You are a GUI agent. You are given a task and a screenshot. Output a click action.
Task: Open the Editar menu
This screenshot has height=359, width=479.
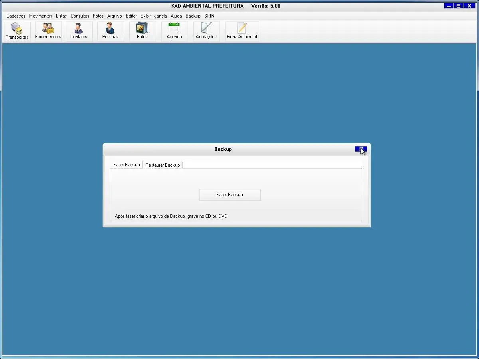pos(131,16)
